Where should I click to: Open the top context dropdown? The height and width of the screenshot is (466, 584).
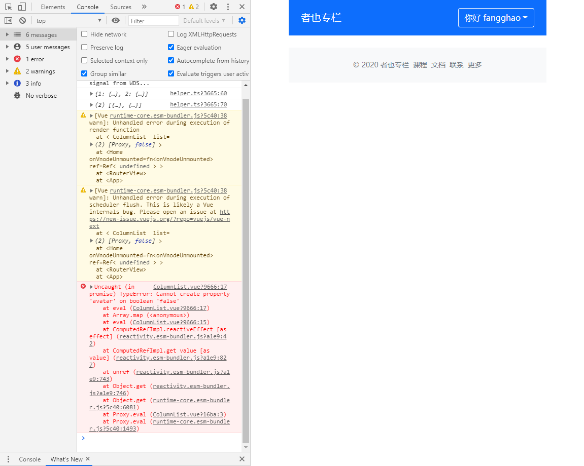click(x=68, y=20)
